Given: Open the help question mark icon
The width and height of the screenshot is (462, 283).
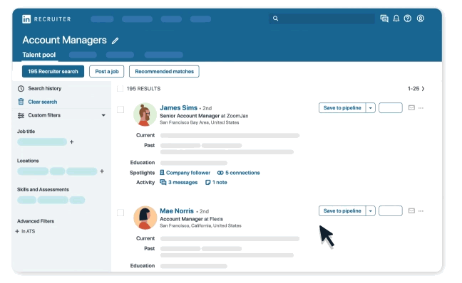Looking at the screenshot, I should pos(408,18).
